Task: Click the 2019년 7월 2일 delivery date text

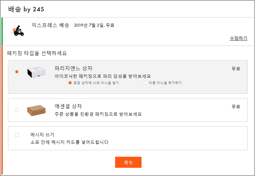Action: click(89, 25)
